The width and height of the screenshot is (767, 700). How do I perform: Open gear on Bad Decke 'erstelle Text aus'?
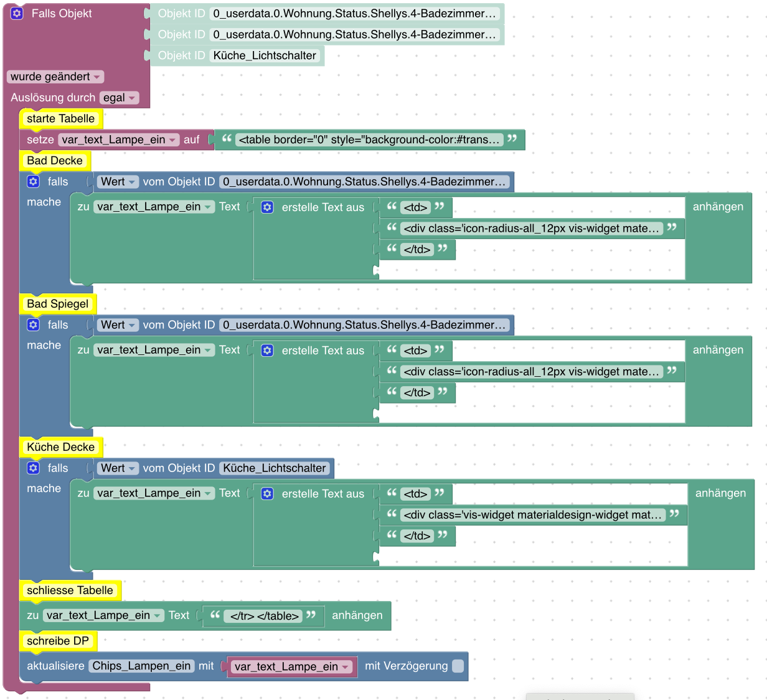(x=267, y=207)
